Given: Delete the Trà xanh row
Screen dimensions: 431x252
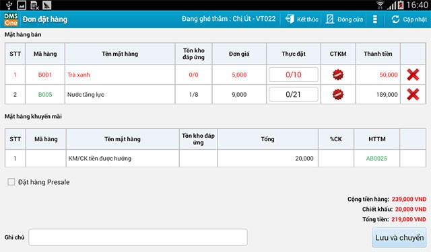Looking at the screenshot, I should (x=413, y=75).
